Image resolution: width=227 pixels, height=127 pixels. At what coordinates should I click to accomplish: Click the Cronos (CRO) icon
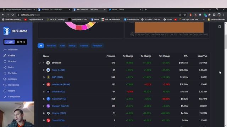(x=48, y=113)
